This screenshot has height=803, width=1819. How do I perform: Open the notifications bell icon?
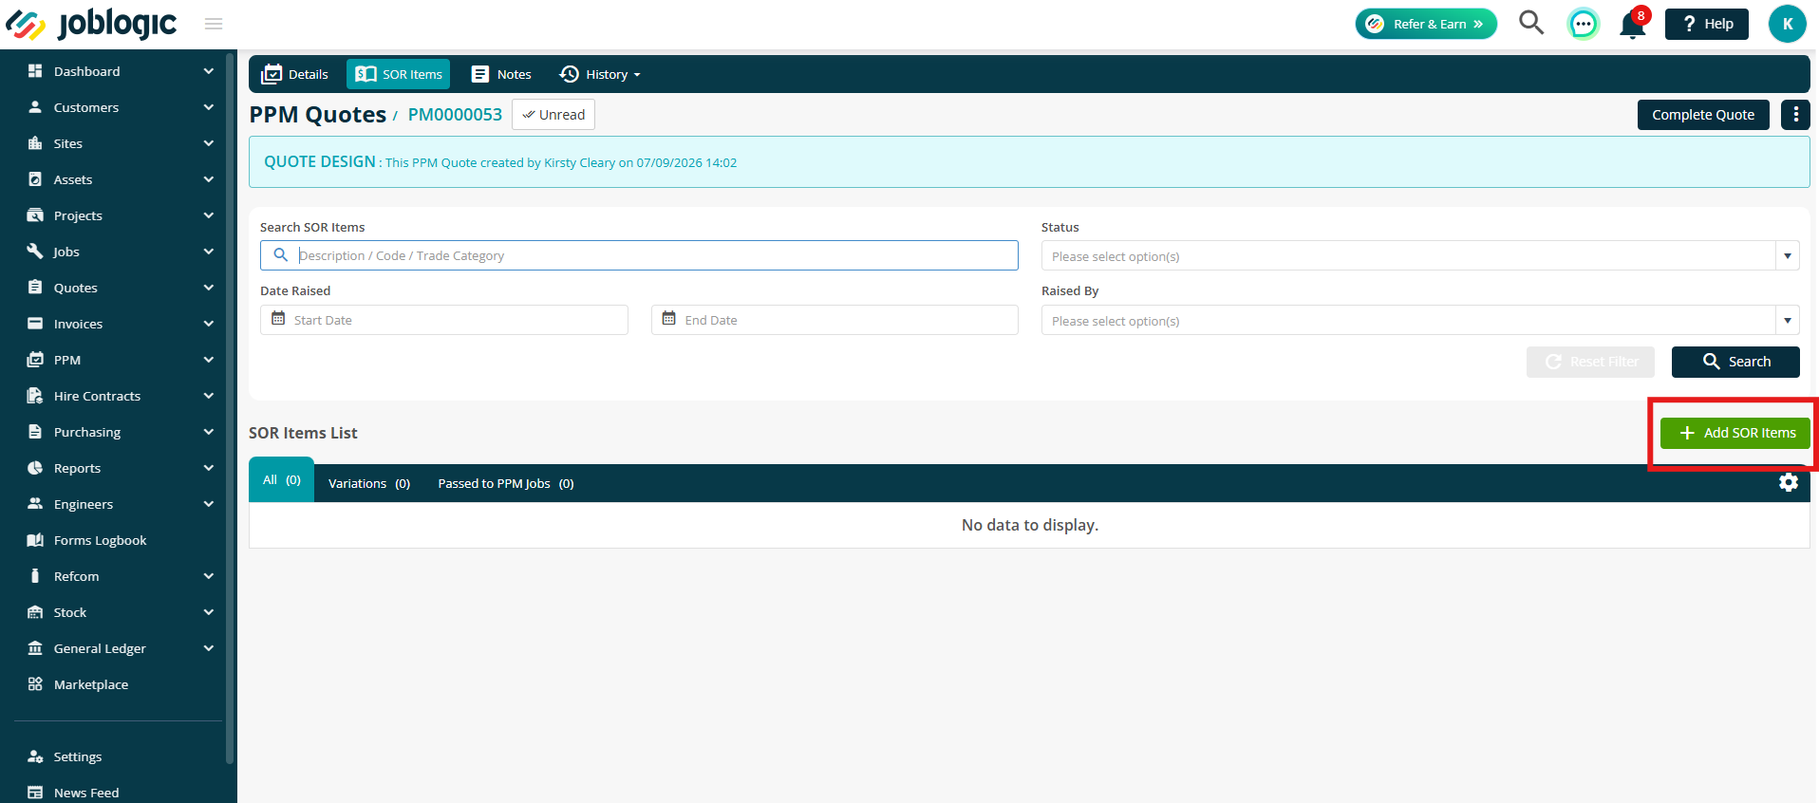(1633, 24)
